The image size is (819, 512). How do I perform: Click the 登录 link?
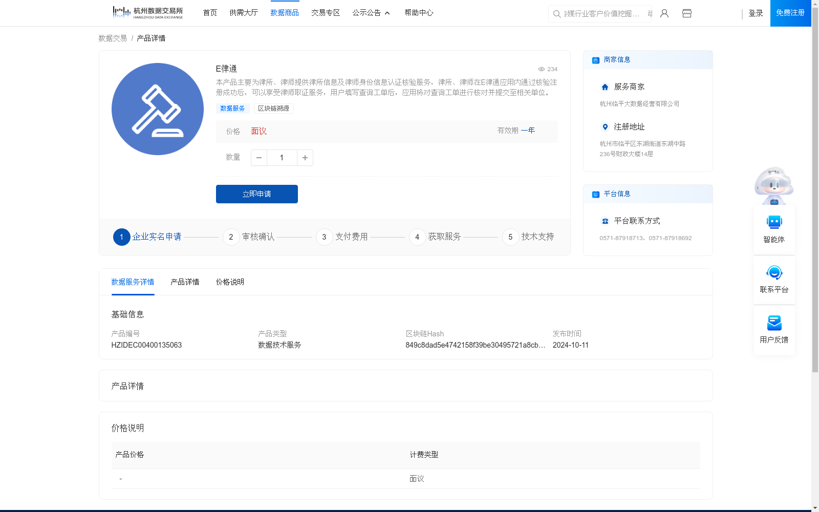pos(756,13)
